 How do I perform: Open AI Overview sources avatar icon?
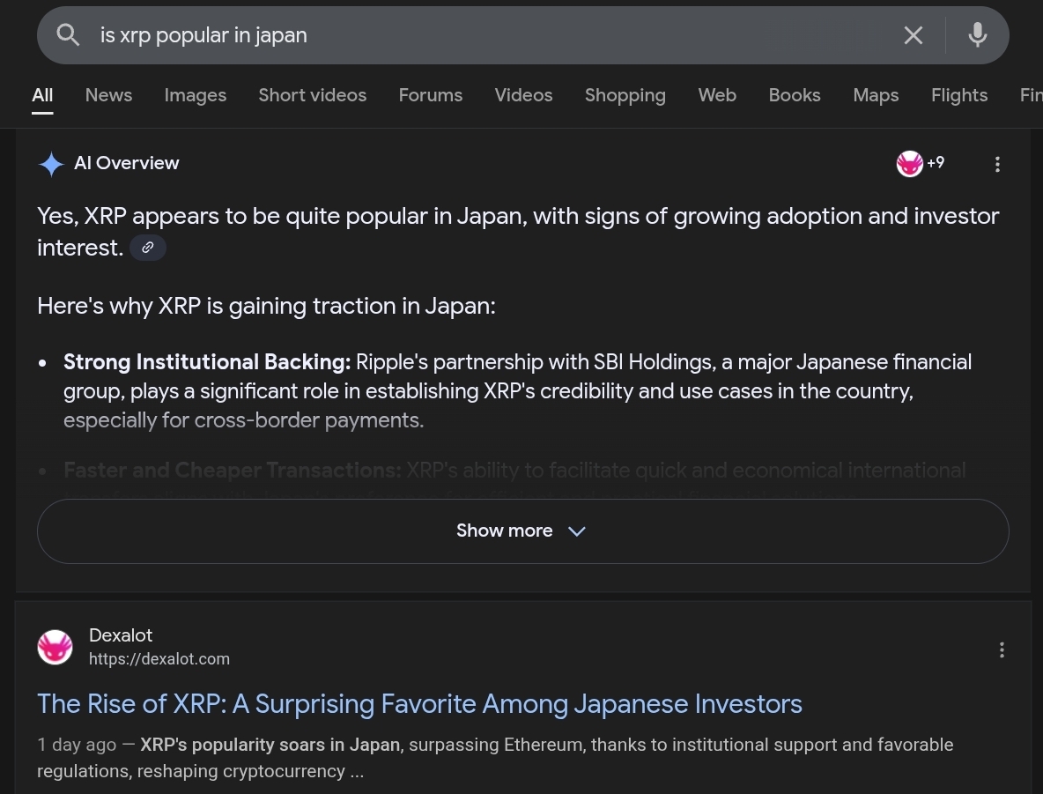[909, 164]
